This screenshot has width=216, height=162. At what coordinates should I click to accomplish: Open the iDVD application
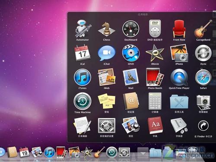131,53
